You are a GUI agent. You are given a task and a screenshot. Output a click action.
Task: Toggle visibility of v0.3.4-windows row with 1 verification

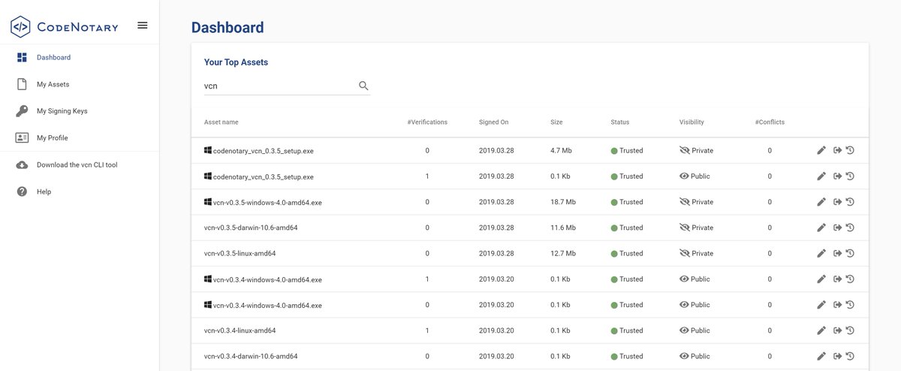pos(684,279)
